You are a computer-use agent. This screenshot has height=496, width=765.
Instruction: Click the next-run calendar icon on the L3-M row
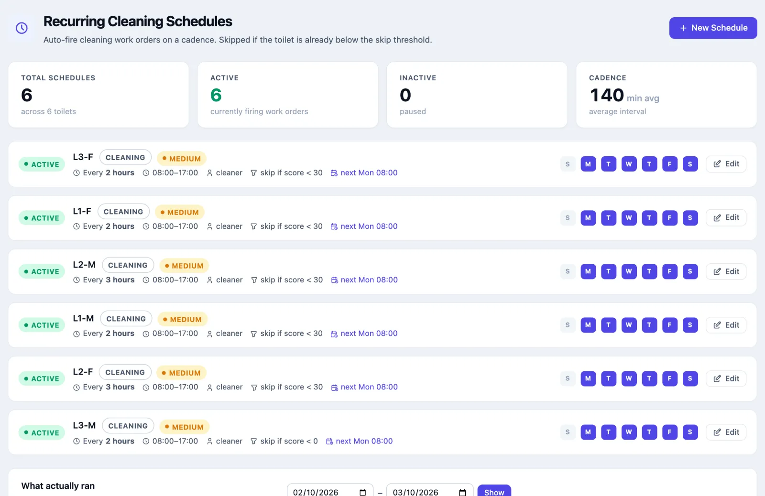[329, 442]
